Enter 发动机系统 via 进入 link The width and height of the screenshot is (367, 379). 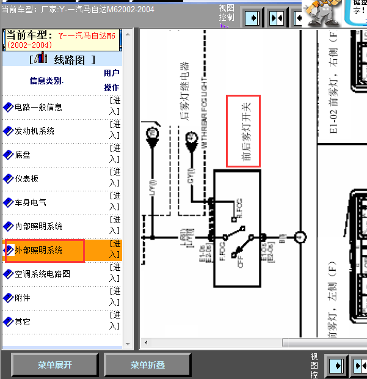tap(115, 130)
